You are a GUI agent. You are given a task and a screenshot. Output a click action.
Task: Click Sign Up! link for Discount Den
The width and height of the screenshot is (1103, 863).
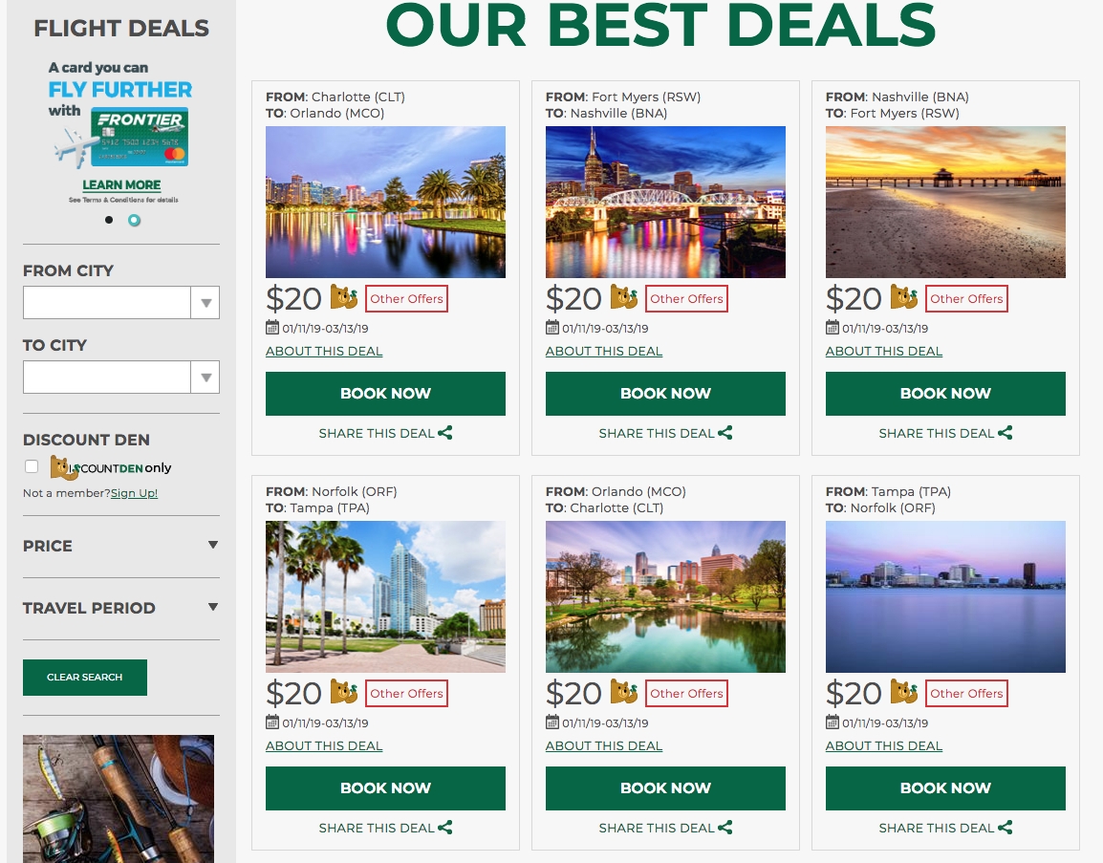pyautogui.click(x=134, y=493)
